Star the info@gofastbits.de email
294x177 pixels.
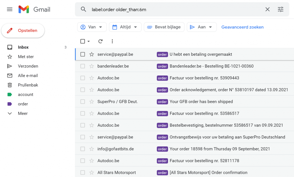click(92, 149)
